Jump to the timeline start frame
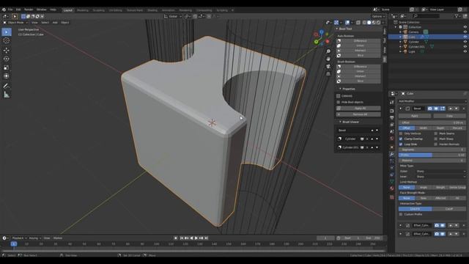This screenshot has width=469, height=264. tap(182, 238)
